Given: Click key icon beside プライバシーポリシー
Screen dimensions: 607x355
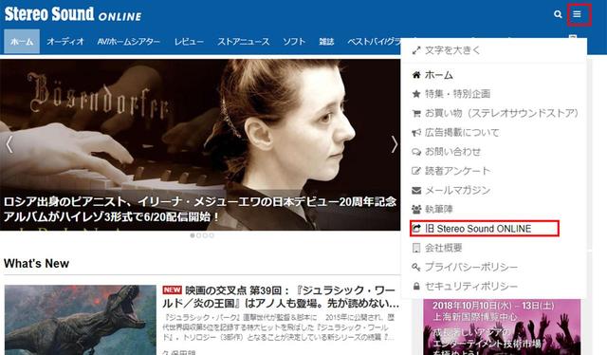Looking at the screenshot, I should tap(416, 267).
